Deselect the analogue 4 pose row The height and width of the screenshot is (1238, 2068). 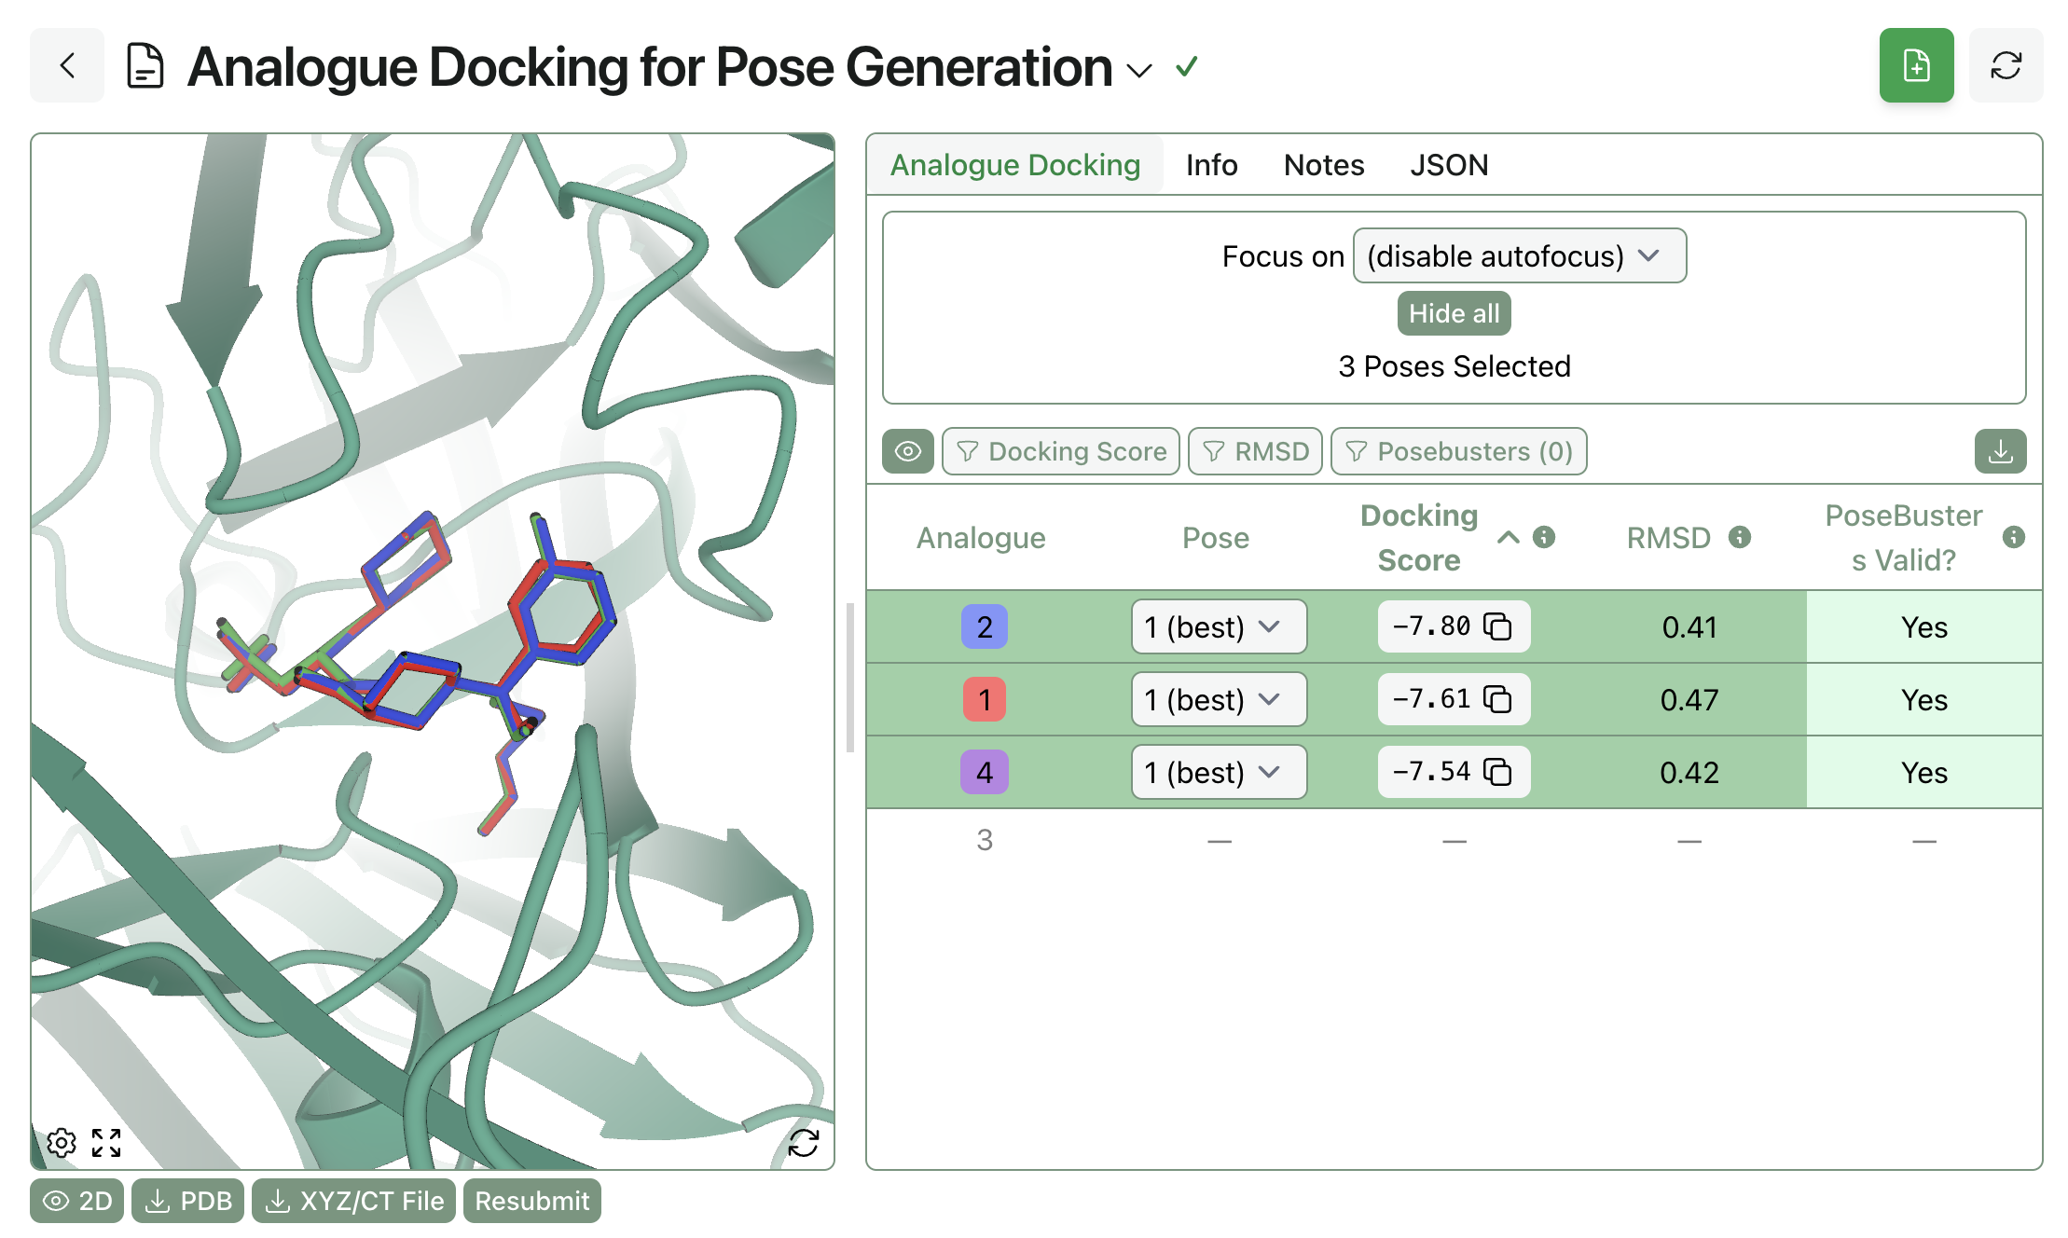(1689, 772)
